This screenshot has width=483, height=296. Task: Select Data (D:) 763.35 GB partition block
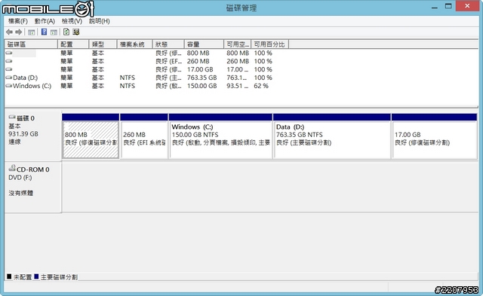(332, 139)
